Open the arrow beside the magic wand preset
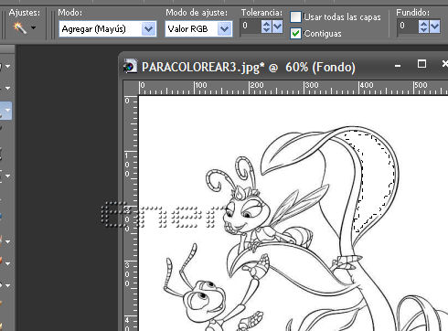 click(x=33, y=27)
